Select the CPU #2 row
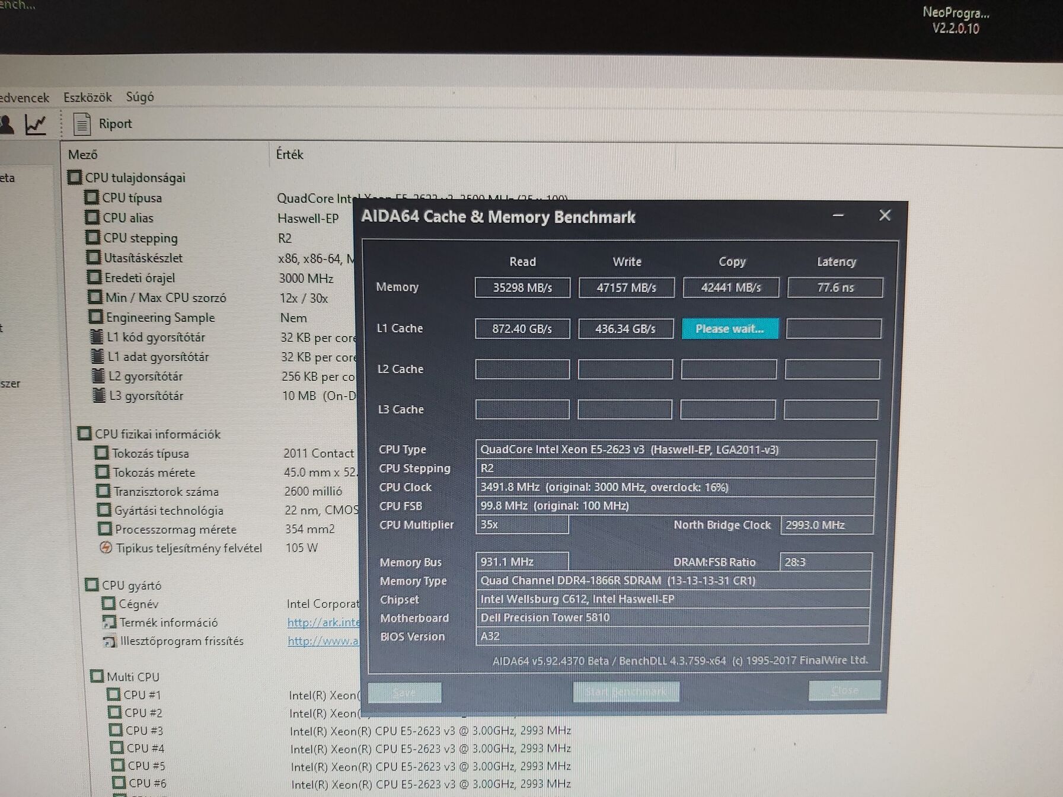This screenshot has width=1063, height=797. click(143, 712)
